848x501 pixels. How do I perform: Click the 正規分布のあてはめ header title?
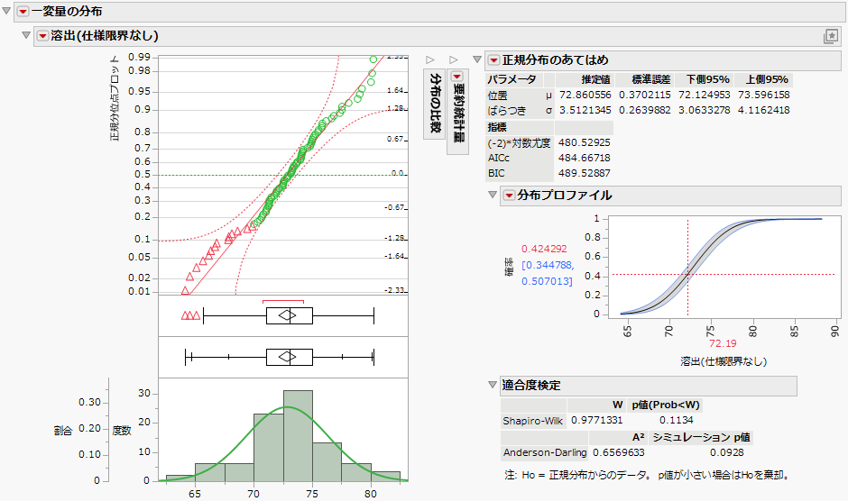pyautogui.click(x=556, y=60)
